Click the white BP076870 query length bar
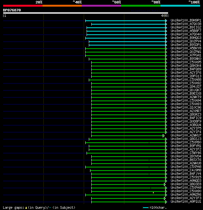Viewport: 203px width, 210px height. (86, 13)
